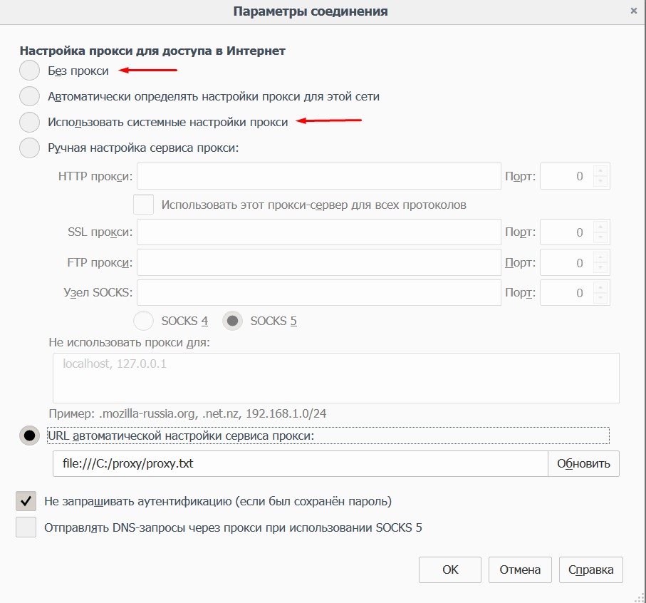Click the FTP прокси address field
646x603 pixels.
pos(319,262)
